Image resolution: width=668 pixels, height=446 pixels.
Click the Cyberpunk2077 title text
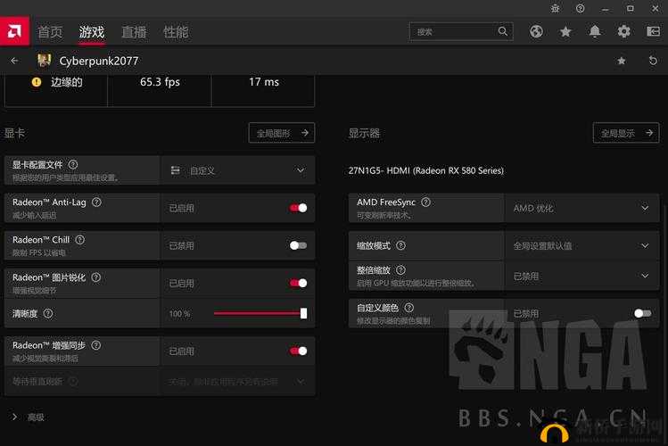point(99,61)
